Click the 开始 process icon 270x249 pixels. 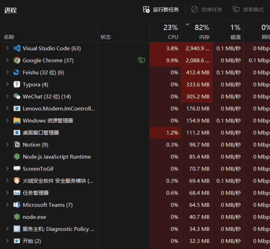click(17, 241)
